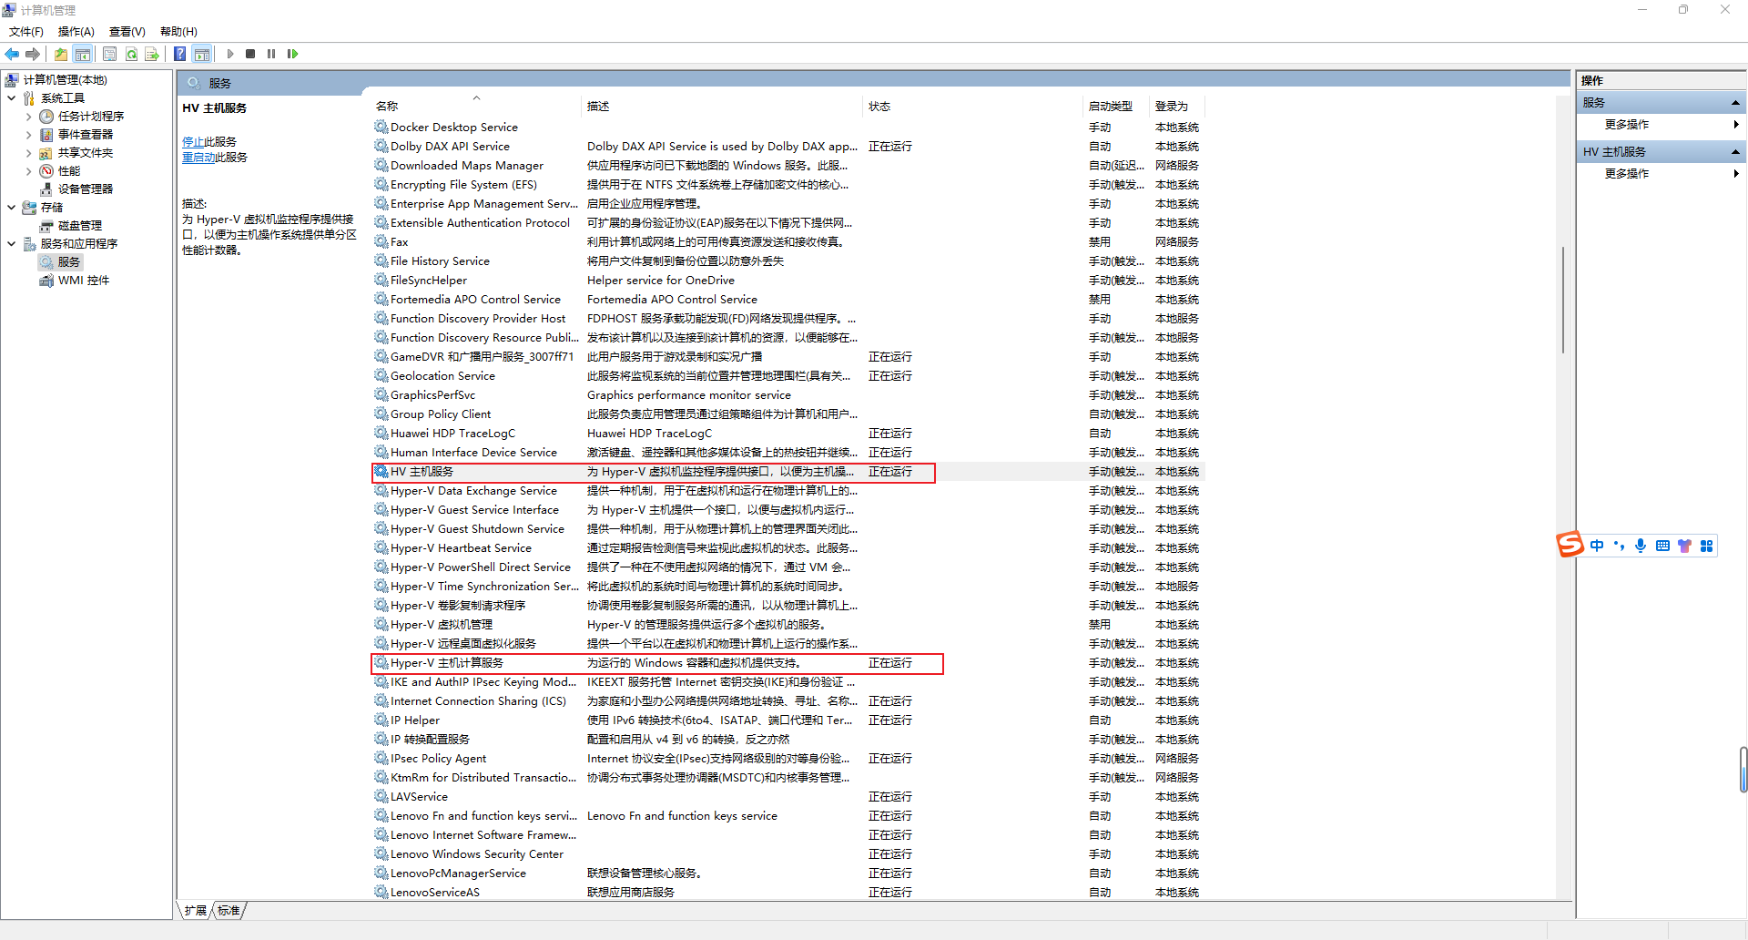The width and height of the screenshot is (1748, 940).
Task: Expand the 性能 tree node
Action: (28, 171)
